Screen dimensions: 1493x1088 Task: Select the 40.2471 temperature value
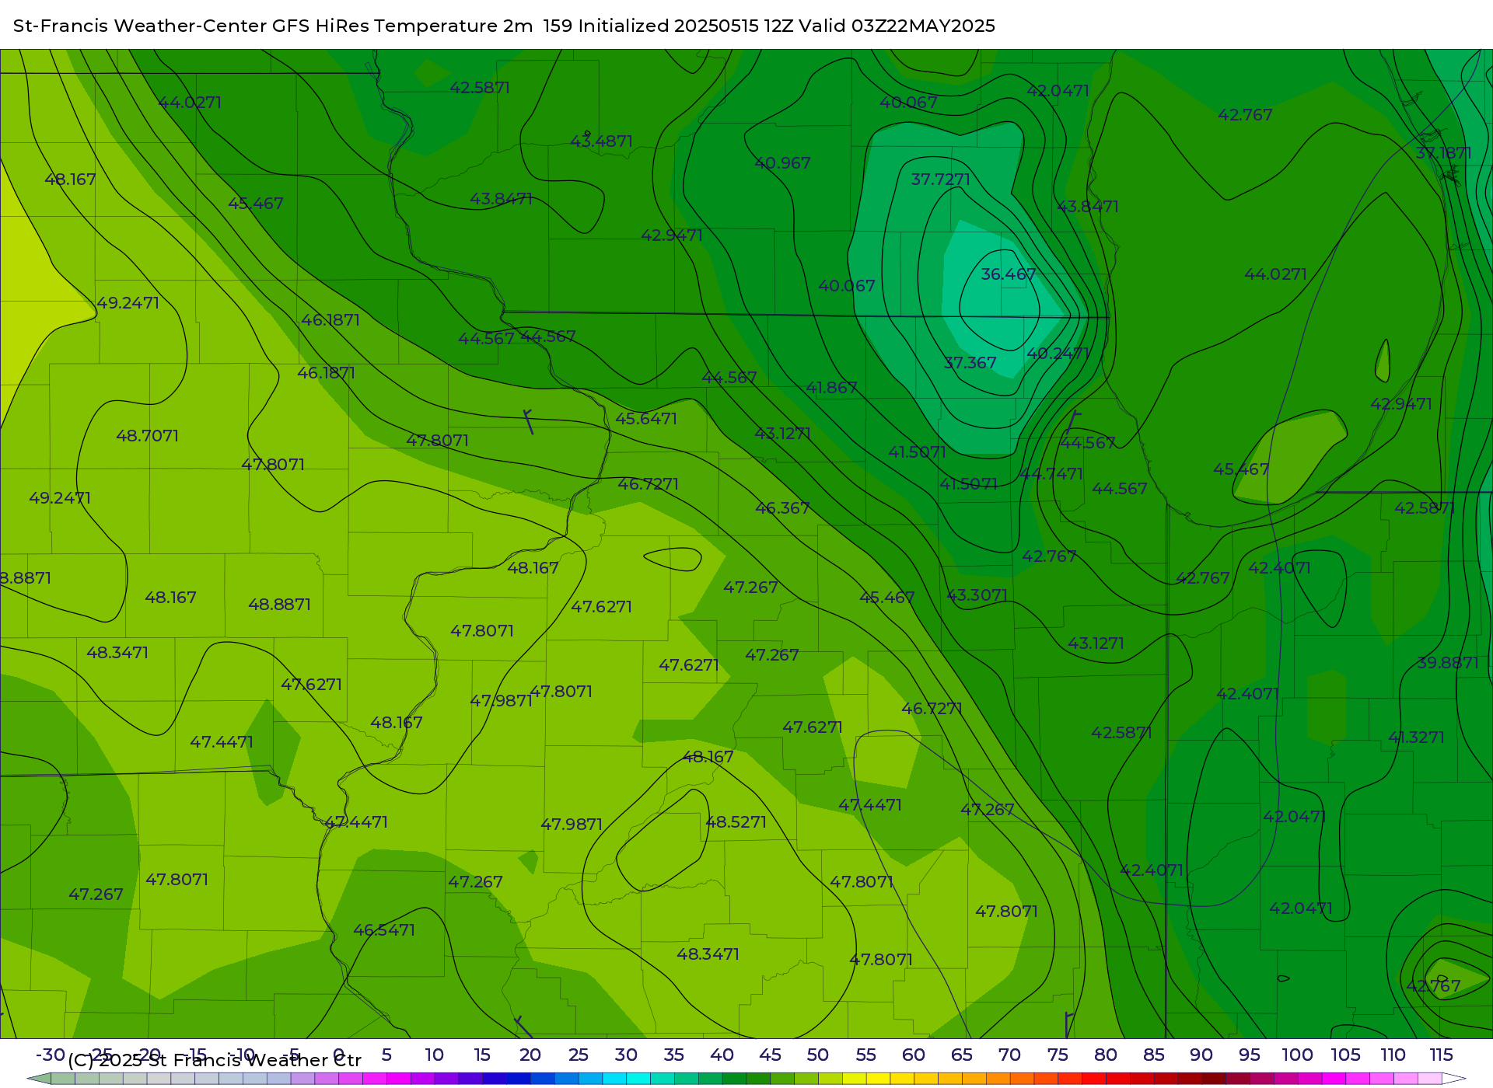tap(1058, 354)
